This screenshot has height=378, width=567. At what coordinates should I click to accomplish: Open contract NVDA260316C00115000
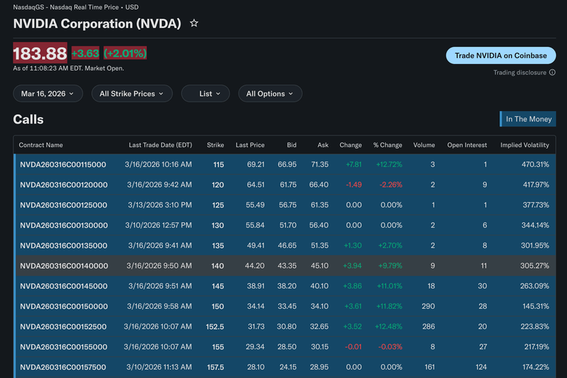[63, 165]
